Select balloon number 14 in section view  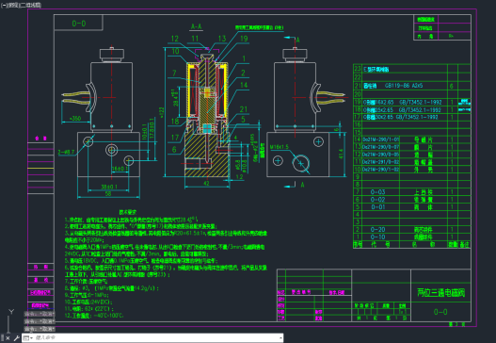tap(244, 85)
